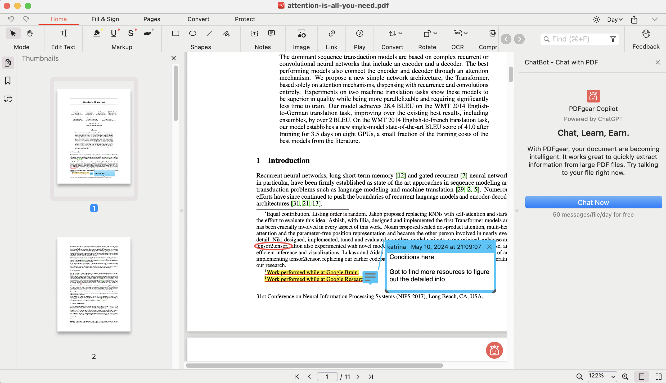
Task: Show the bookmarks sidebar panel
Action: click(x=8, y=81)
